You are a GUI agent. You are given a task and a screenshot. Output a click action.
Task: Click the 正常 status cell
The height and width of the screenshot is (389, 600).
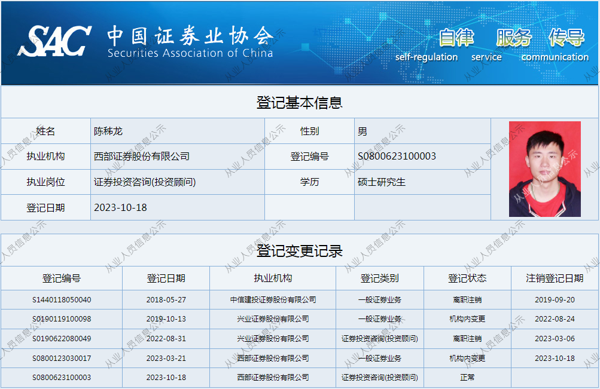point(467,378)
